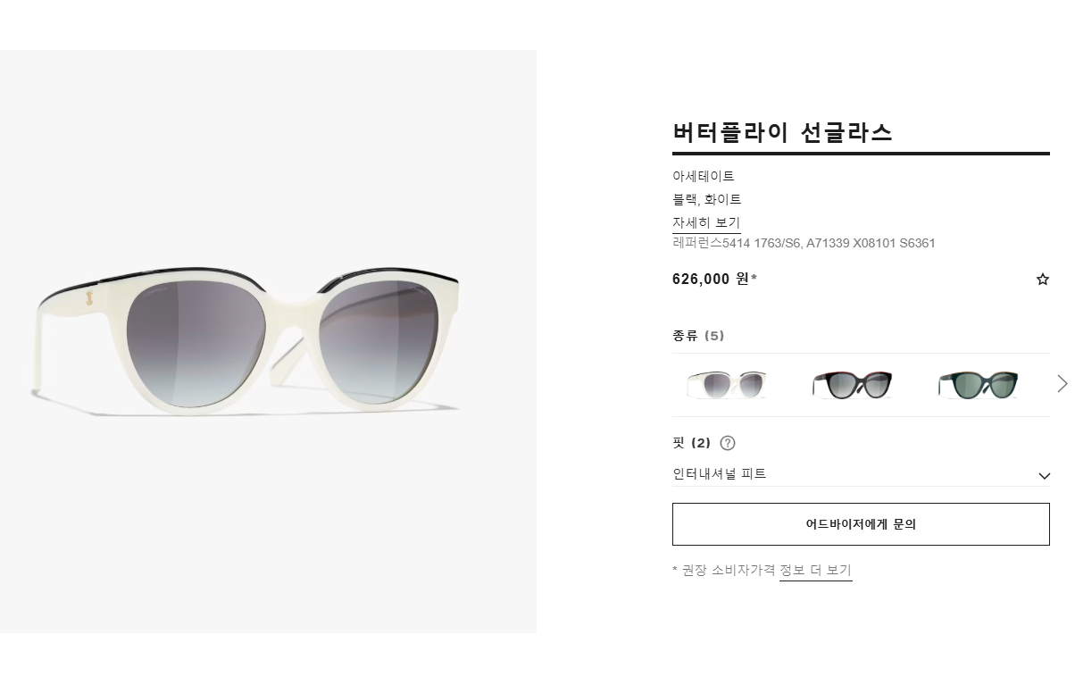Enlarge the main sunglasses product image
1075x685 pixels.
click(268, 341)
